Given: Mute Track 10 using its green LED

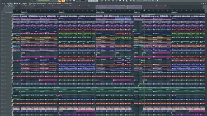Looking at the screenshot, I should tap(11, 51).
